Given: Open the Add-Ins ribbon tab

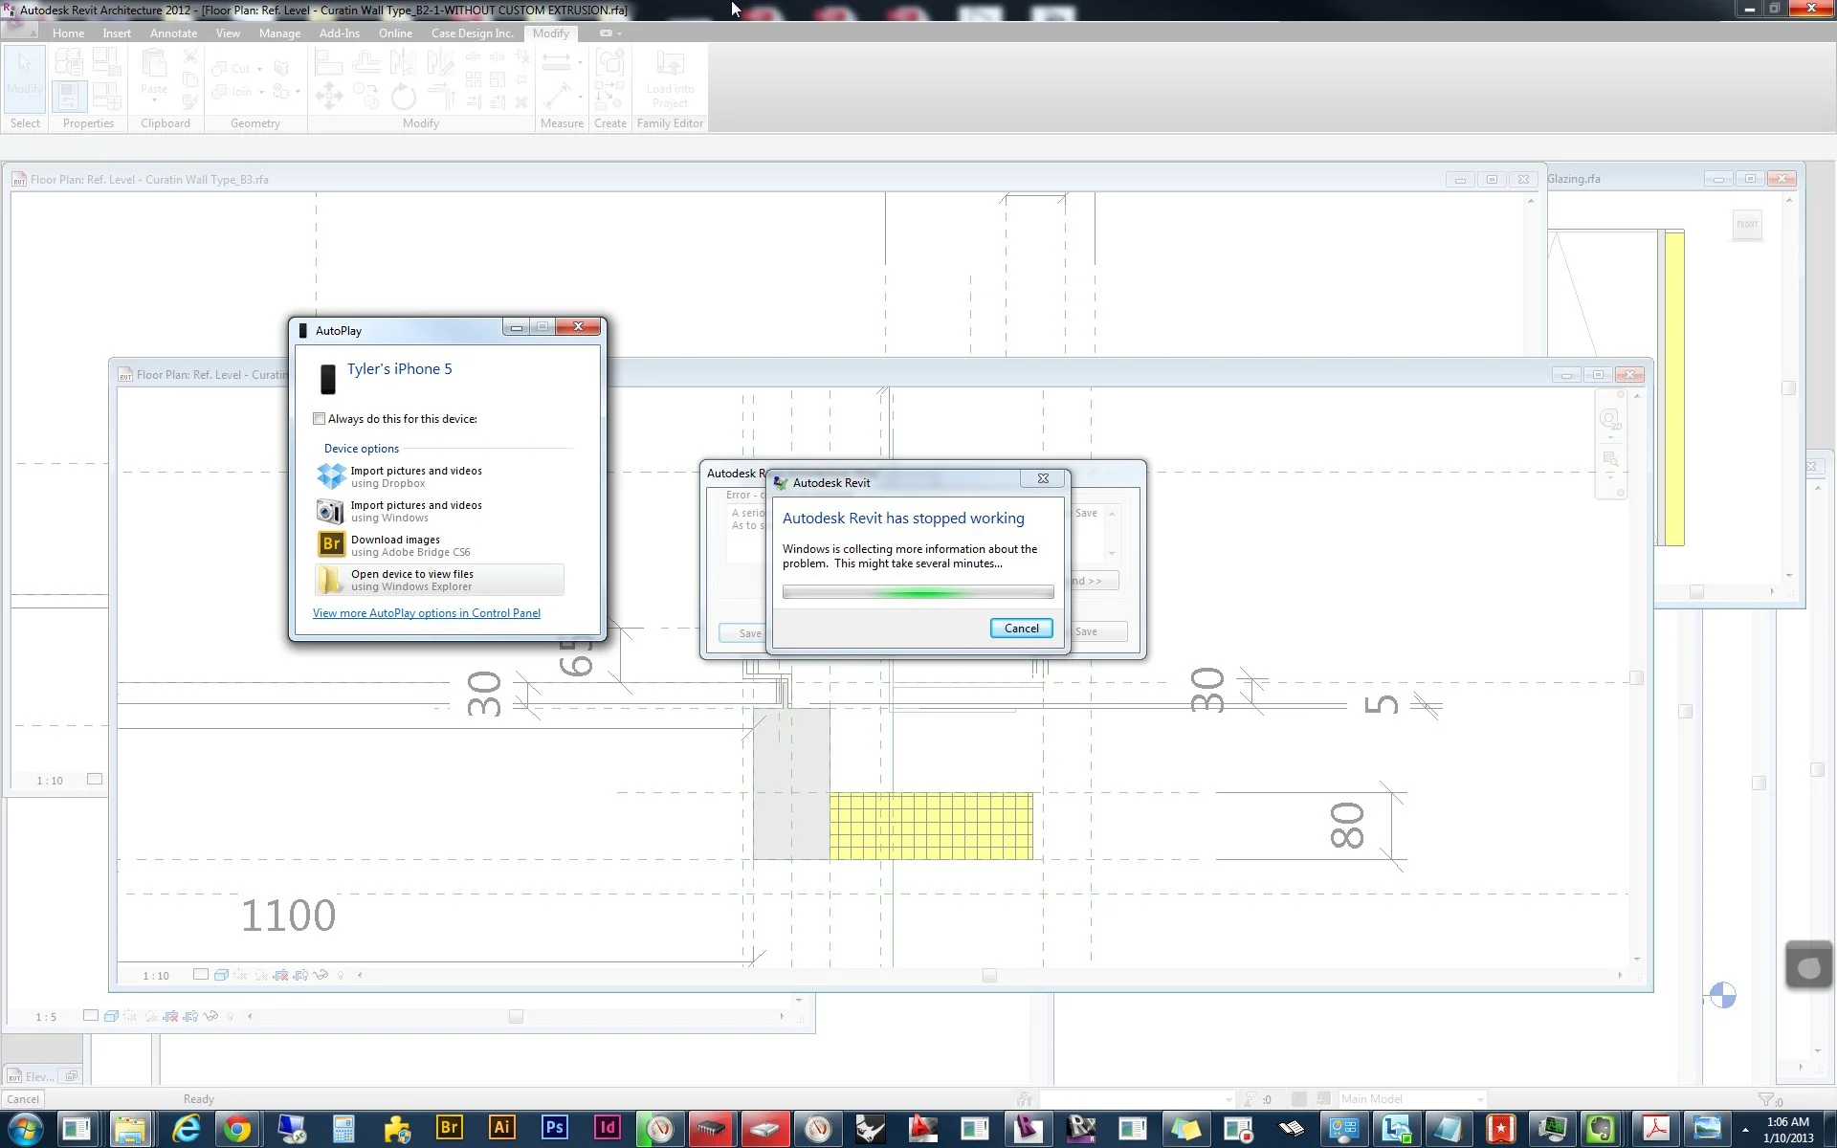Looking at the screenshot, I should (x=340, y=33).
